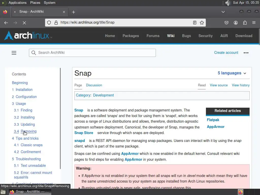260x195 pixels.
Task: Open the extensions panel
Action: coord(245,23)
